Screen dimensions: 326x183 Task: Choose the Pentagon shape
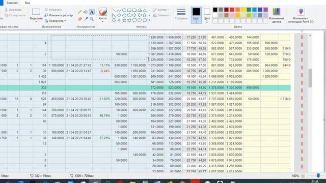(124, 15)
